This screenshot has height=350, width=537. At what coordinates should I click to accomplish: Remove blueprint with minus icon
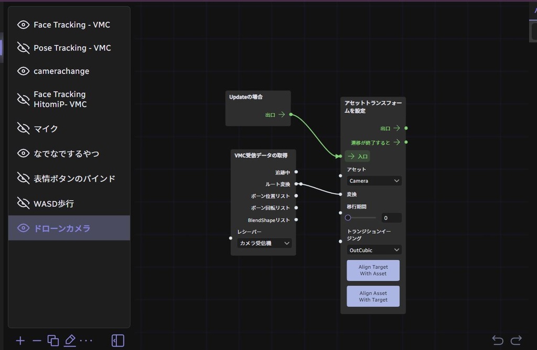[37, 341]
